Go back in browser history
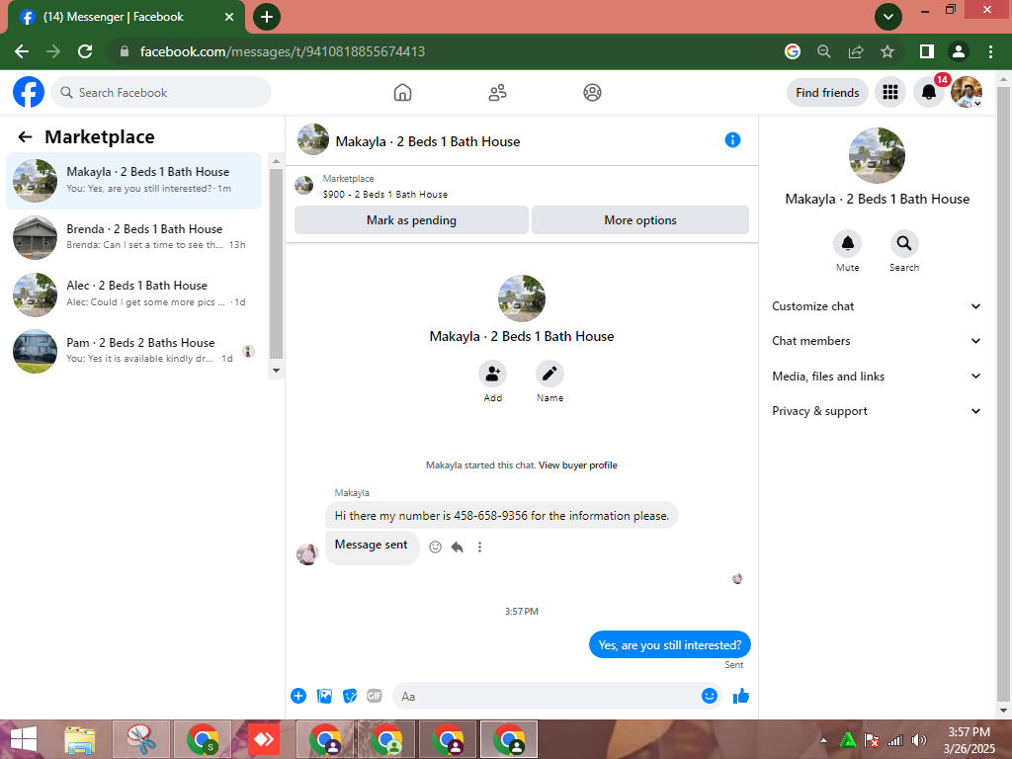1012x759 pixels. [x=22, y=51]
